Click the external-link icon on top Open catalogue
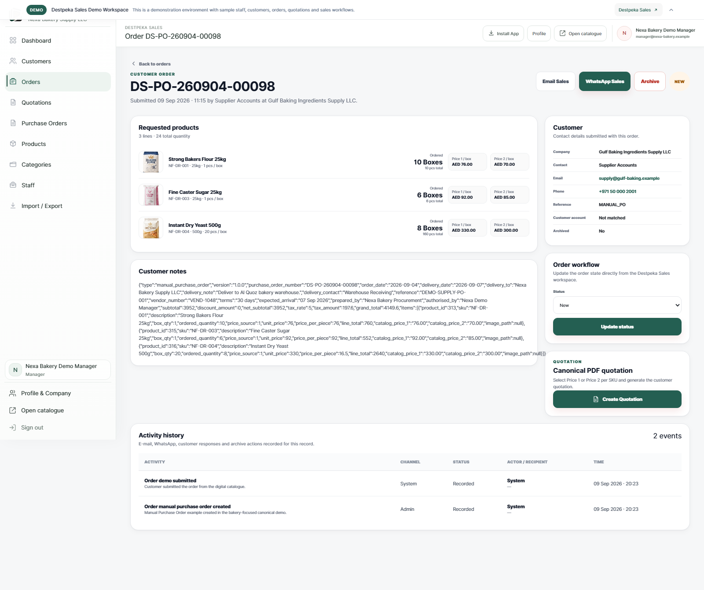 pos(562,33)
